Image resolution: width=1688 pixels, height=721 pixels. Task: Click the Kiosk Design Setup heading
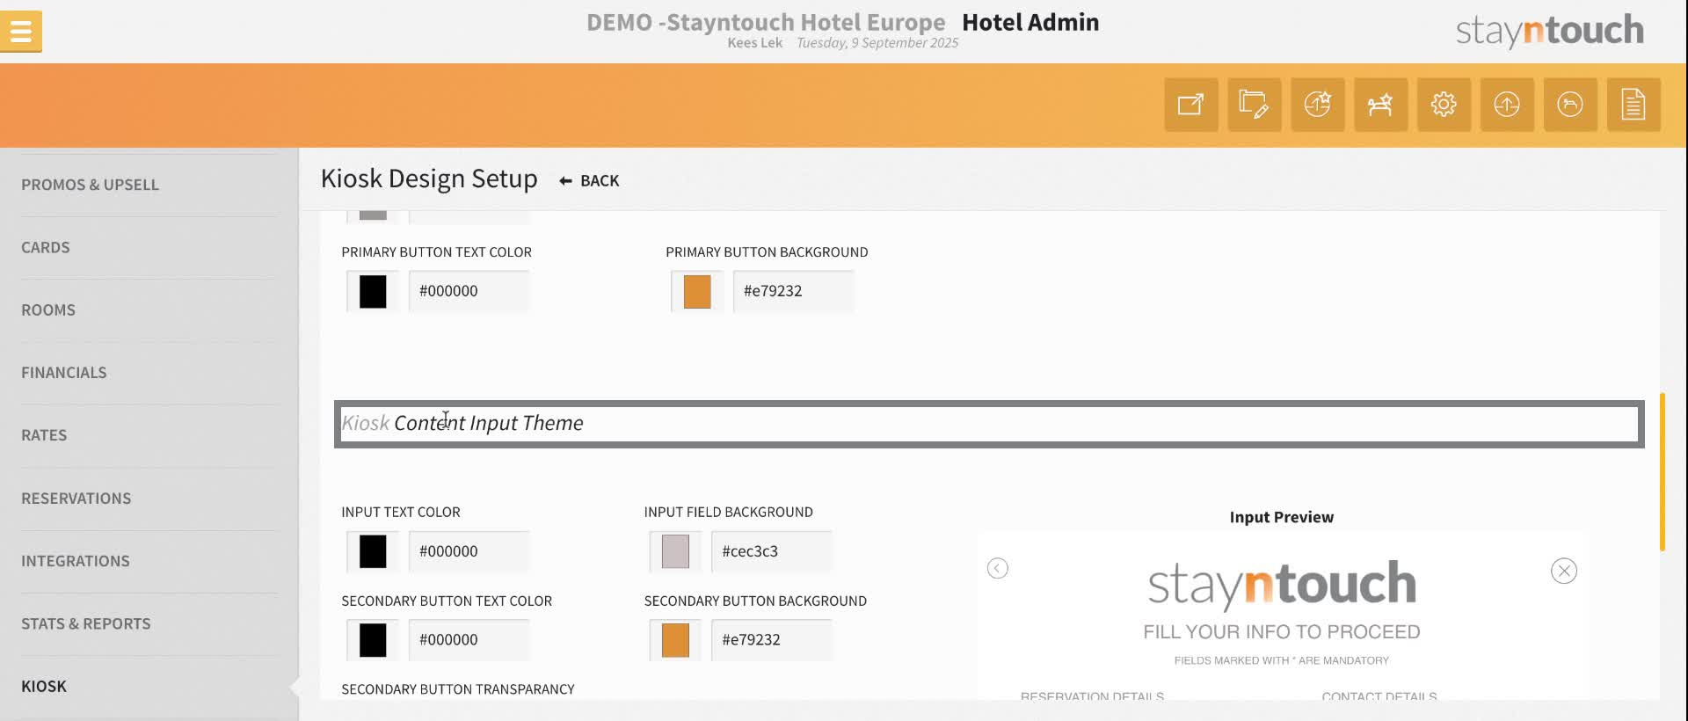tap(429, 178)
